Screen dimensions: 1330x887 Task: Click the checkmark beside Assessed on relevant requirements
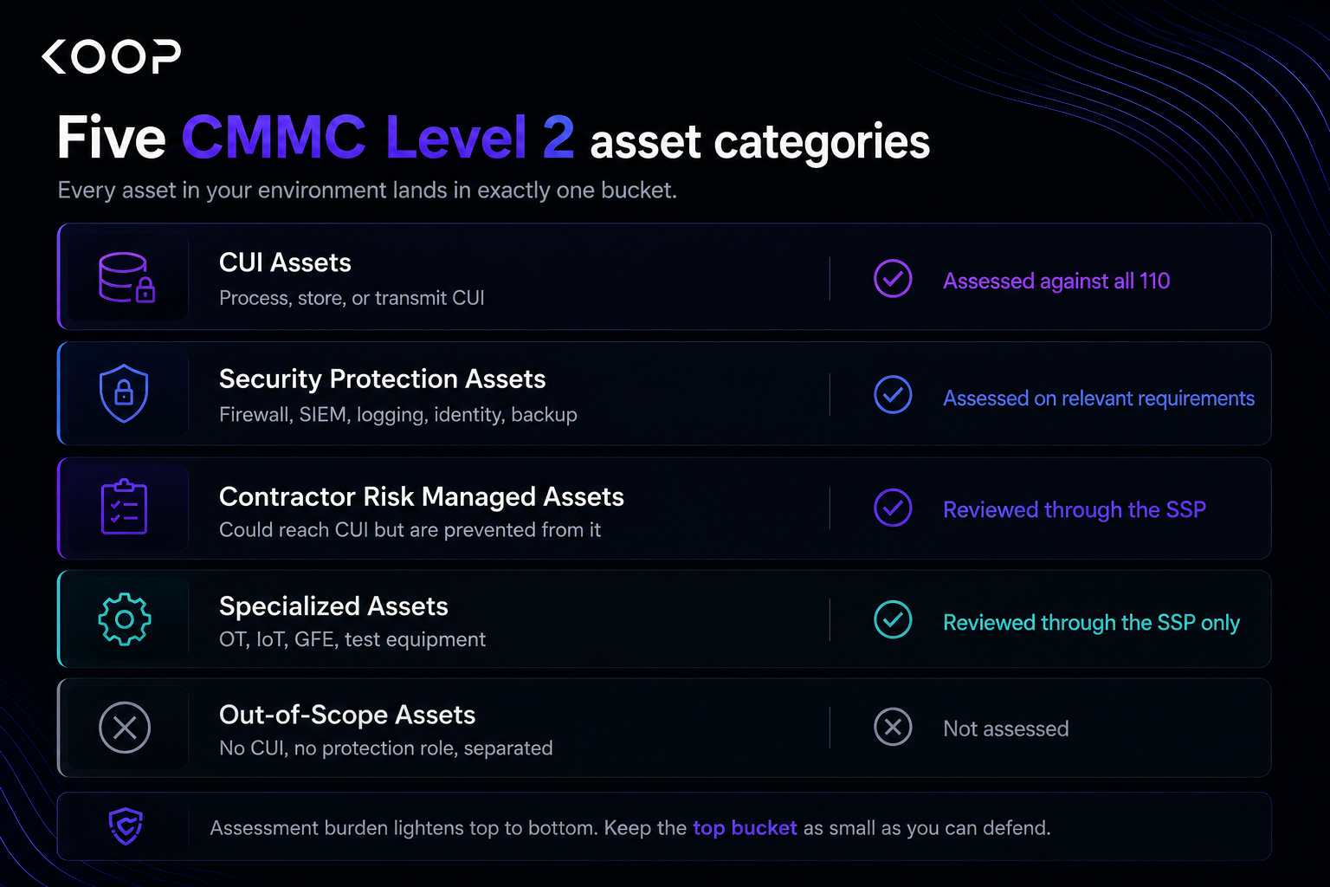tap(893, 395)
